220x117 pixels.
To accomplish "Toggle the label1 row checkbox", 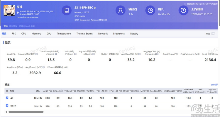I will click(x=7, y=106).
